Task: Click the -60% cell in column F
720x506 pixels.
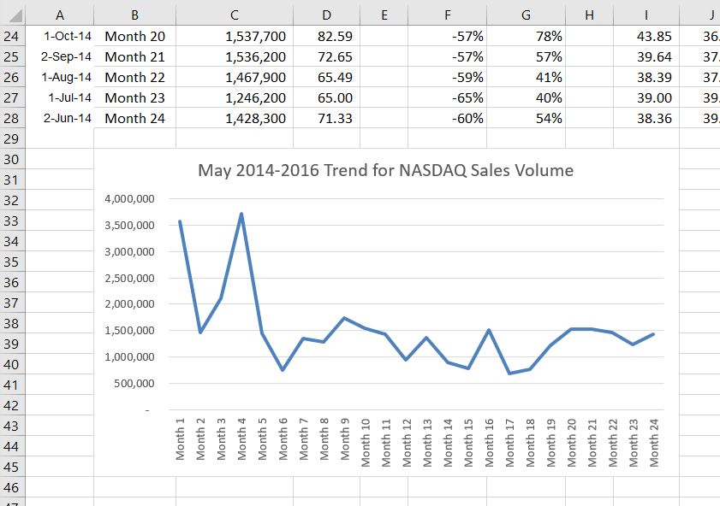Action: [447, 118]
